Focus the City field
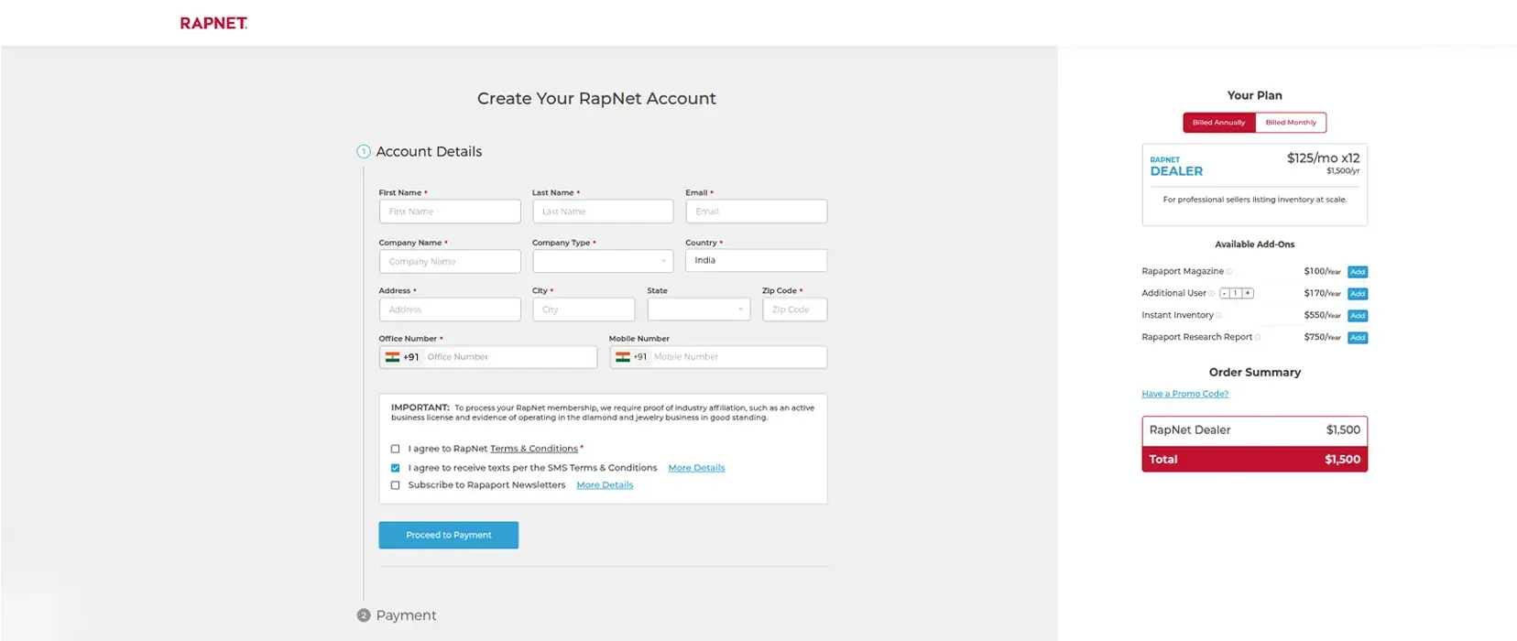This screenshot has height=641, width=1517. pos(584,310)
